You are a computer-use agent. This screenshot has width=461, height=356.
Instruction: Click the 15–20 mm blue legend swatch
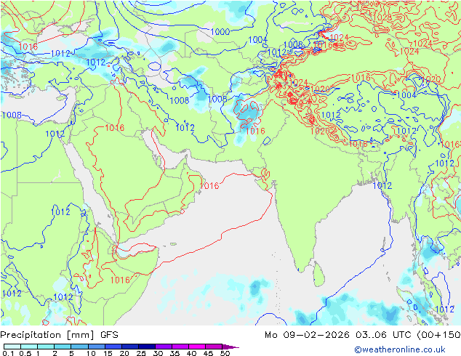[x=113, y=347]
